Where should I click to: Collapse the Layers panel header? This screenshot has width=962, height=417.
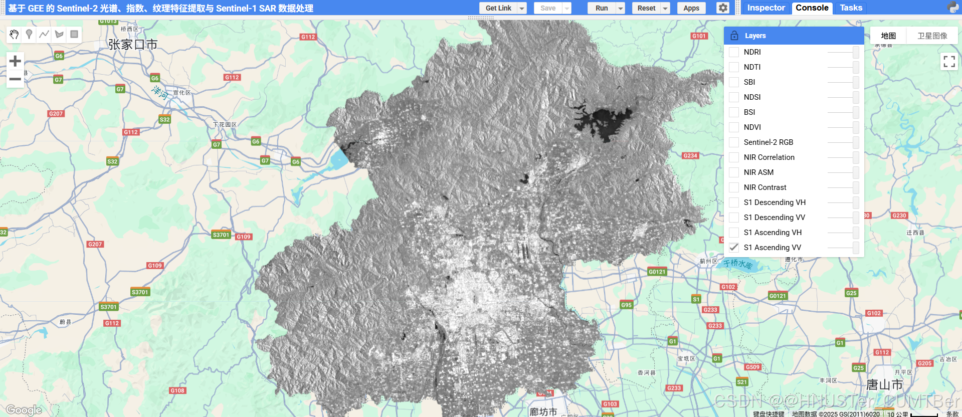(x=794, y=36)
